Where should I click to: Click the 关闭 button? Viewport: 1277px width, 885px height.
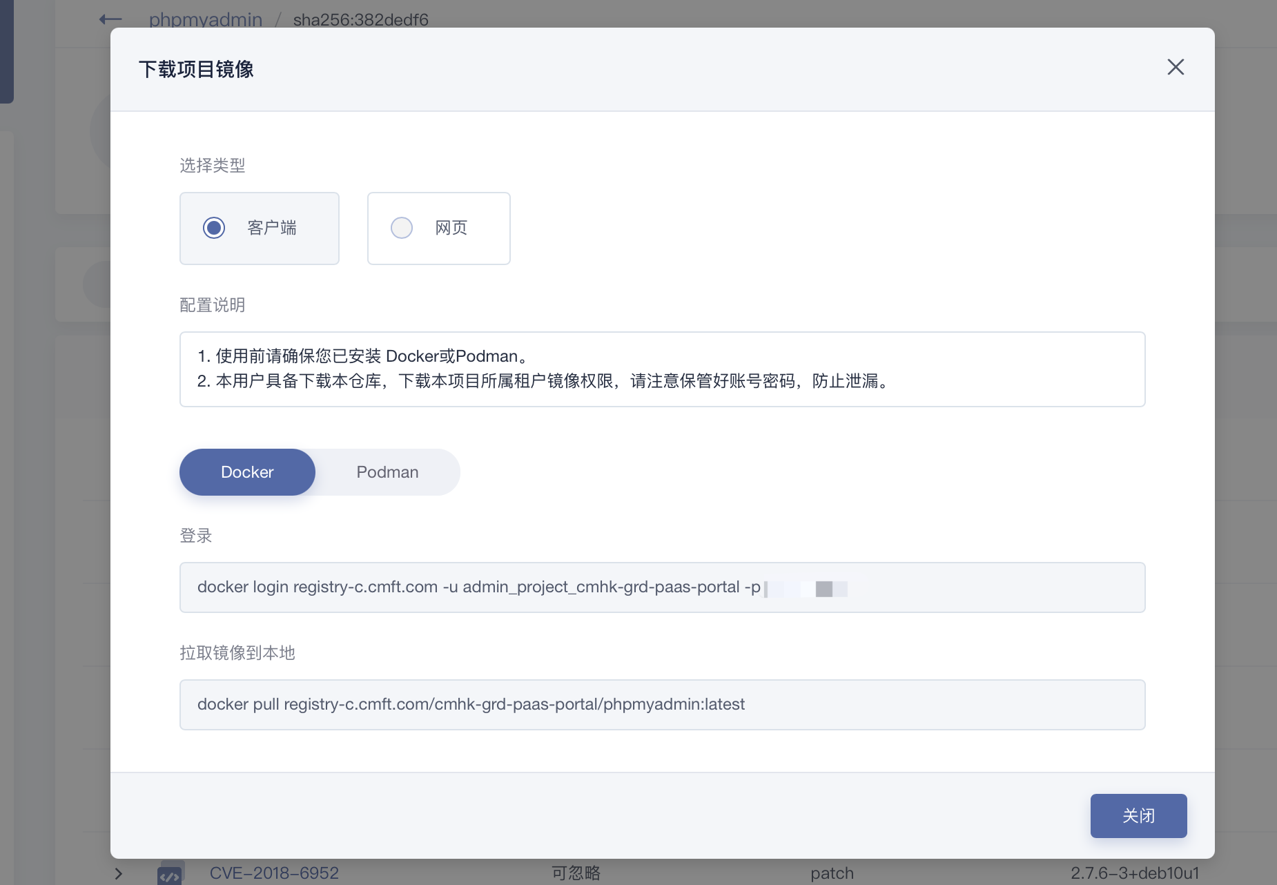[x=1138, y=816]
